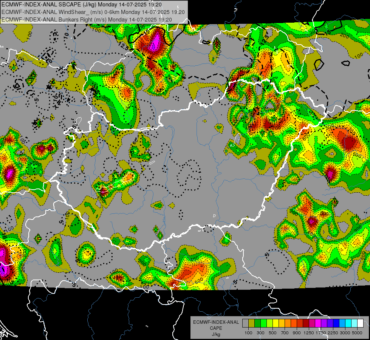Image resolution: width=370 pixels, height=340 pixels.
Task: Select the yellow swatch starting at the 500 tick
Action: click(276, 323)
